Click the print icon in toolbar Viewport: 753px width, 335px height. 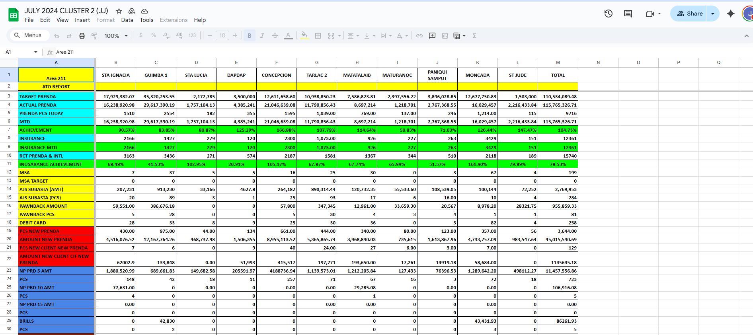[82, 36]
